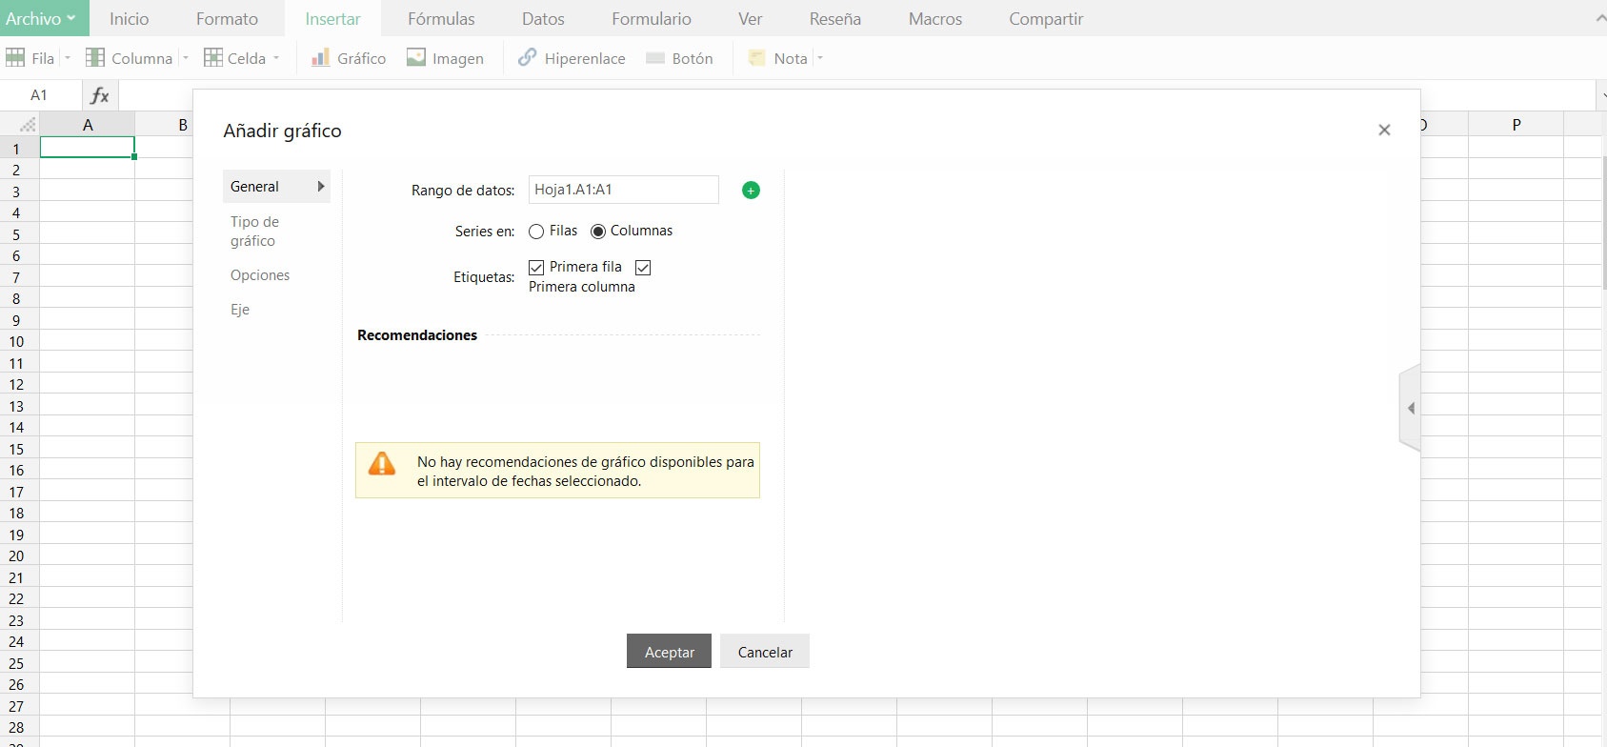Insert a chart with the Gráfico icon

click(321, 58)
